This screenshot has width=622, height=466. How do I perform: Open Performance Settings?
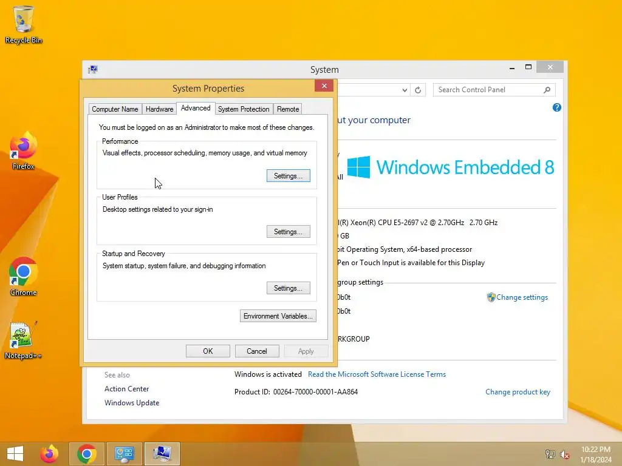[289, 176]
